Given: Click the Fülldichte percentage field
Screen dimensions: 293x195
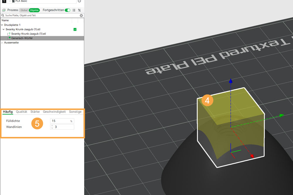Looking at the screenshot, I should [62, 121].
